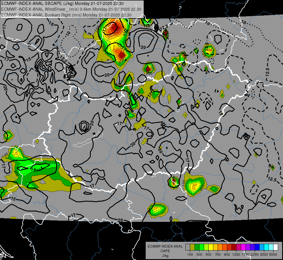Click the 1250 legend value

[236, 255]
